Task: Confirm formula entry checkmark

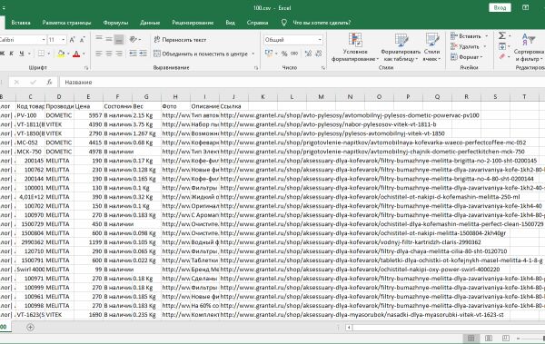Action: pos(33,82)
